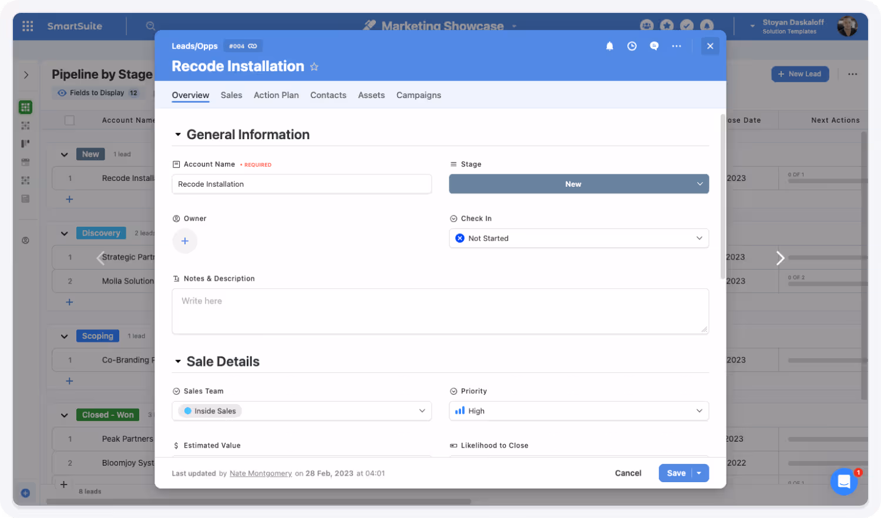Switch to the Overview tab
Image resolution: width=881 pixels, height=518 pixels.
[190, 95]
